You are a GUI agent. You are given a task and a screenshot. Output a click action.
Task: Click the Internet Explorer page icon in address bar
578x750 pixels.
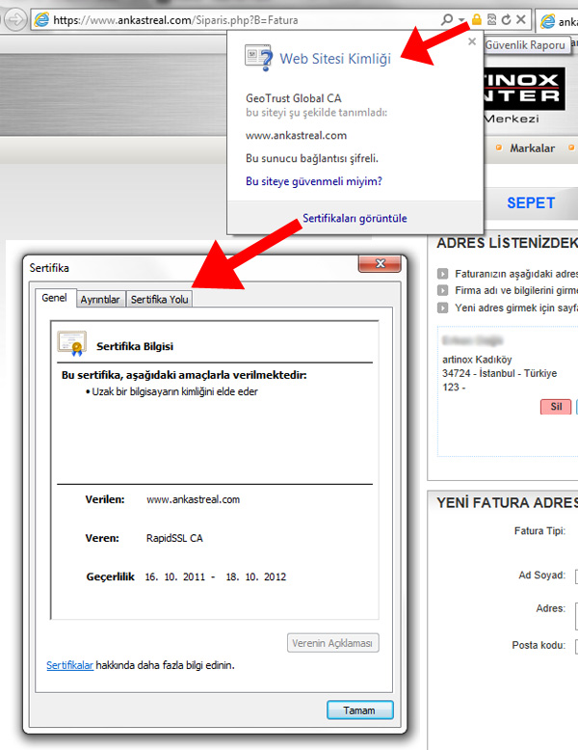pos(42,20)
